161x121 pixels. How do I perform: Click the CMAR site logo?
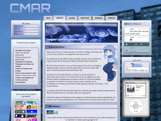(30, 8)
